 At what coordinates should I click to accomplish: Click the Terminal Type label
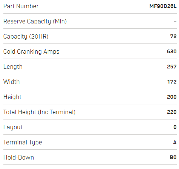click(x=23, y=143)
